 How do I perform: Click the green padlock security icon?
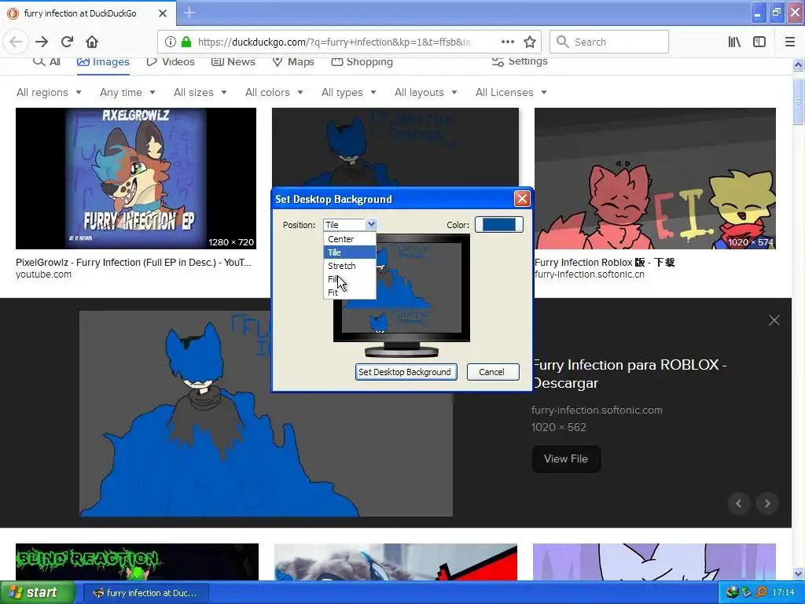click(186, 42)
